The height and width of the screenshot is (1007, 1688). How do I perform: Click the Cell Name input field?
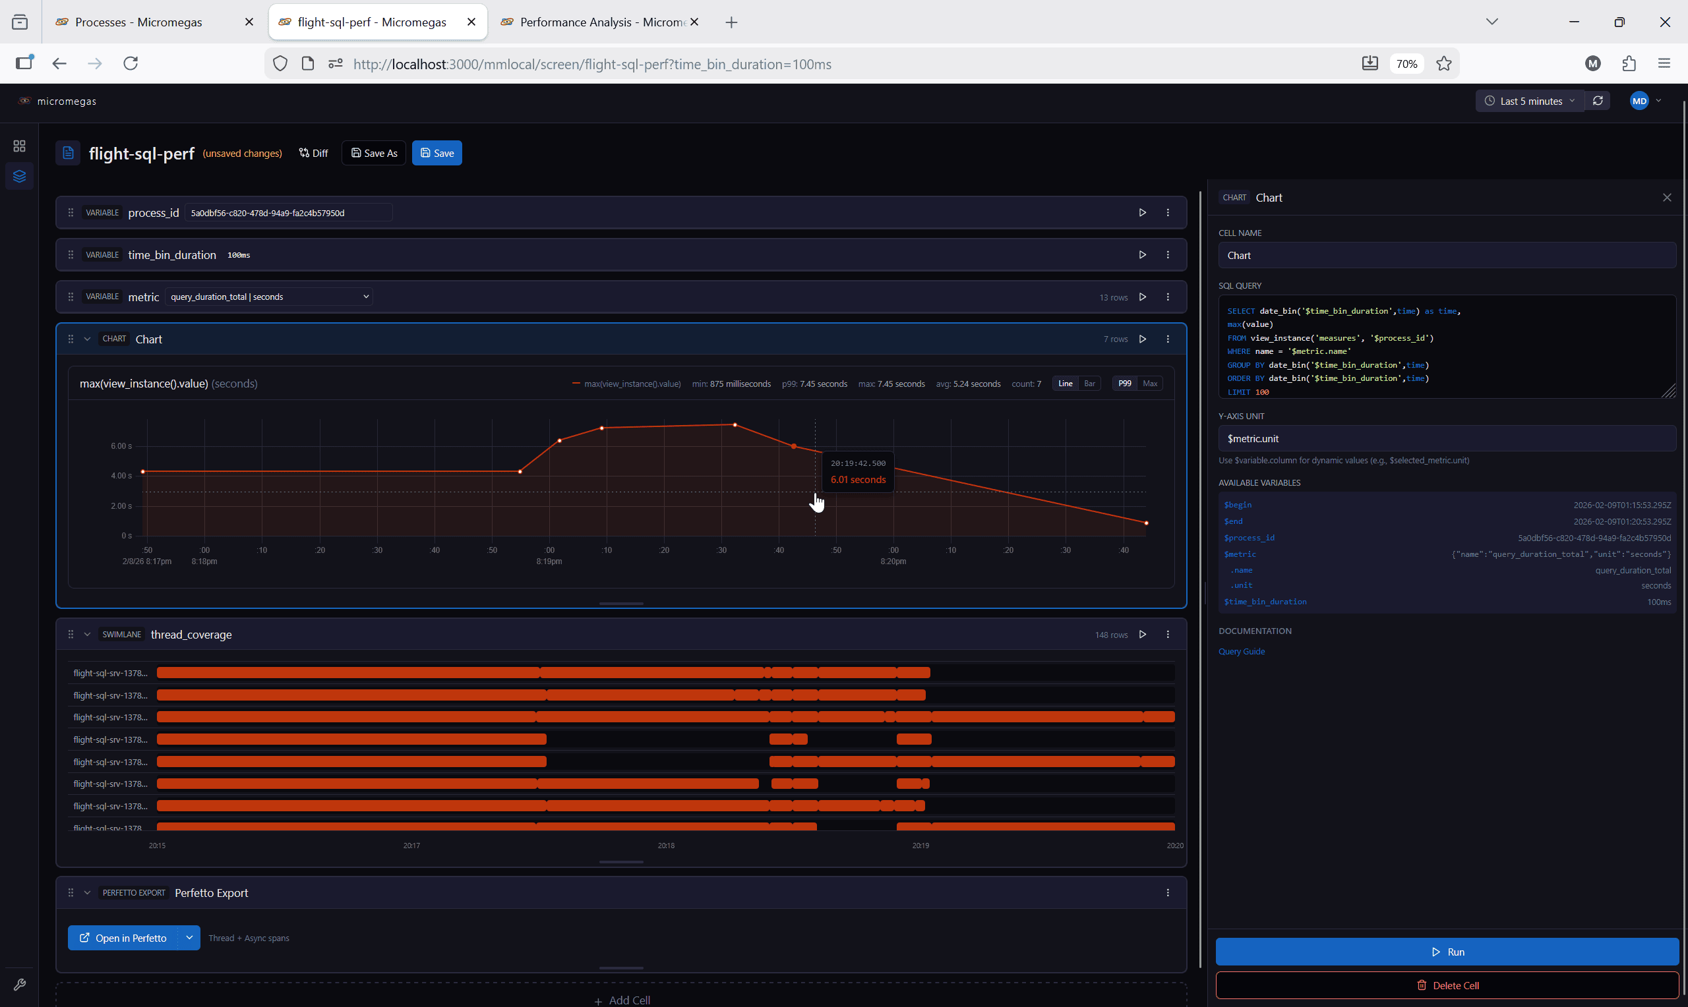tap(1447, 255)
